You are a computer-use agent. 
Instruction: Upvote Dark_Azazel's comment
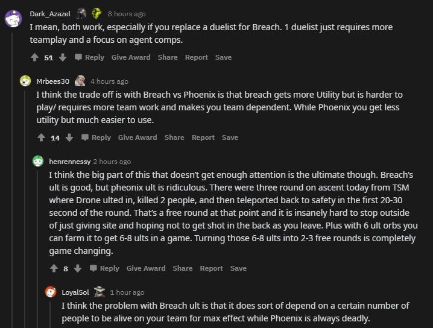(x=34, y=57)
